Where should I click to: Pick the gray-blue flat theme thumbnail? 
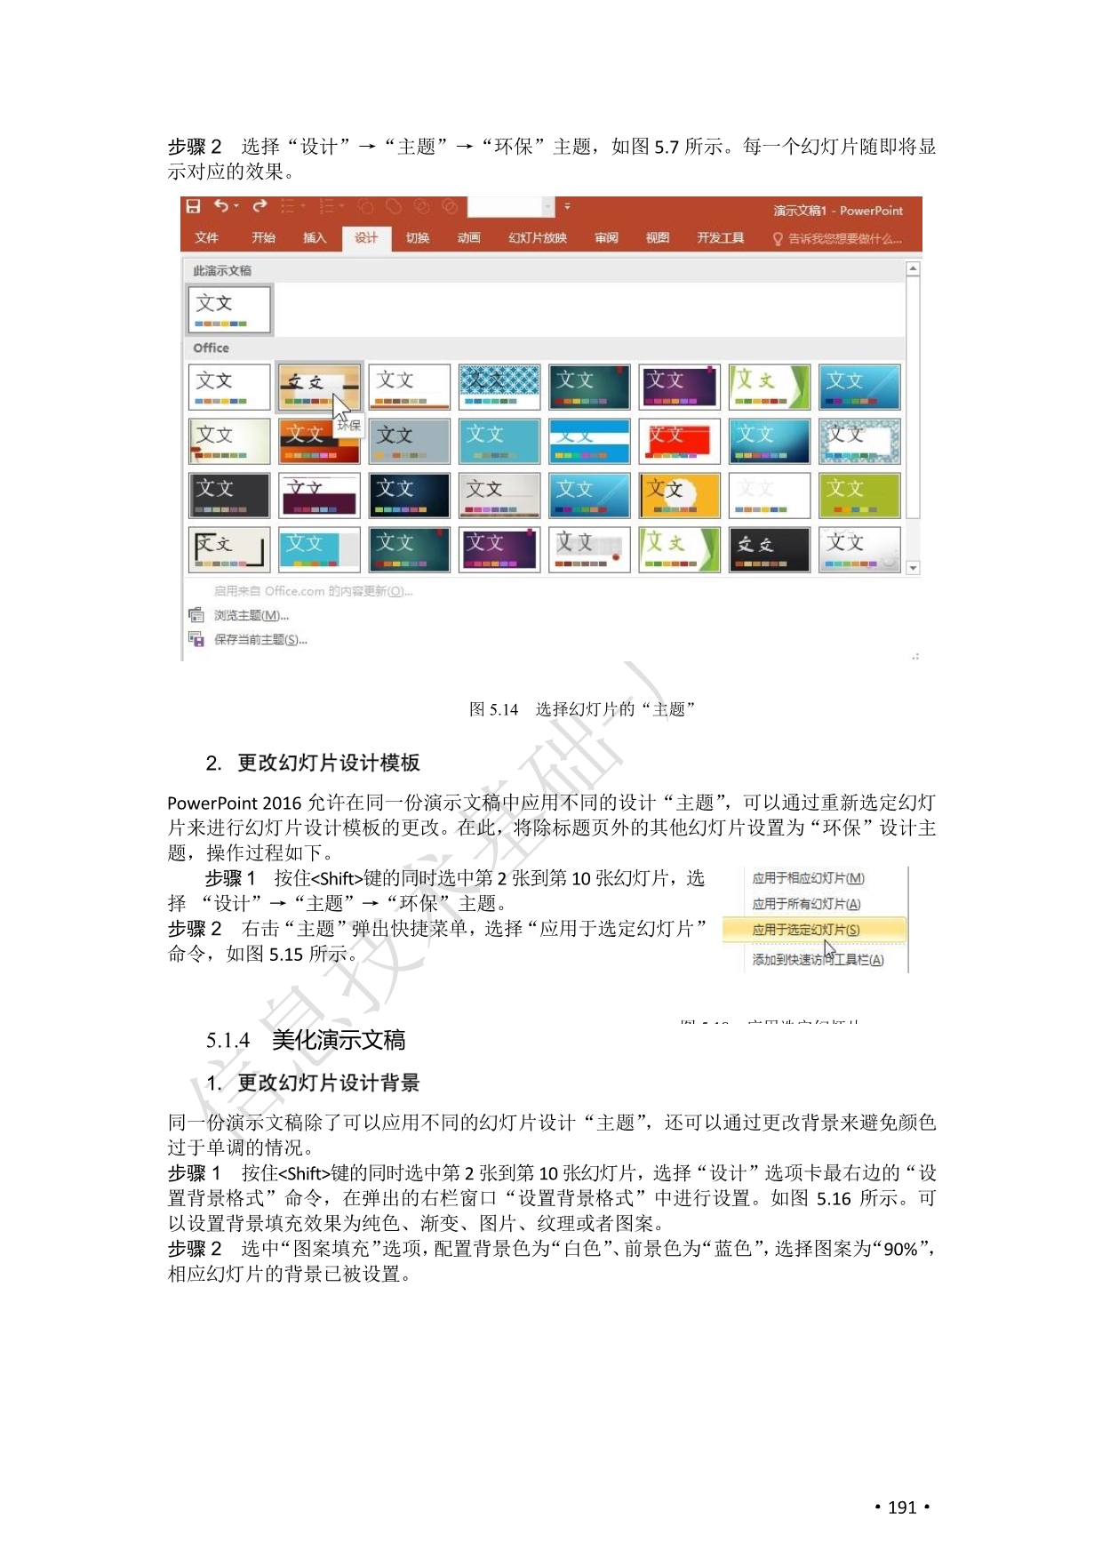pos(410,441)
